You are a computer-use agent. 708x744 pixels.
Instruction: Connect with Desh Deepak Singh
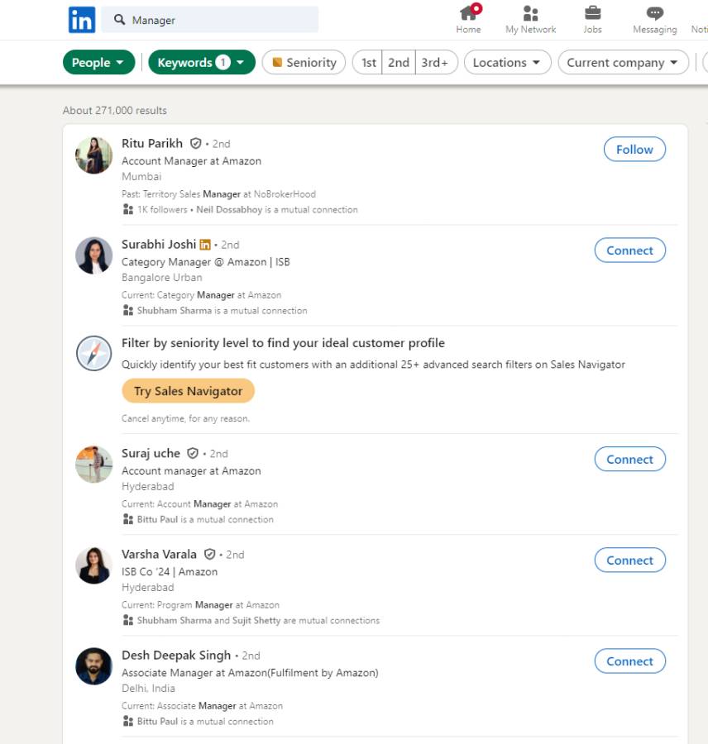629,661
